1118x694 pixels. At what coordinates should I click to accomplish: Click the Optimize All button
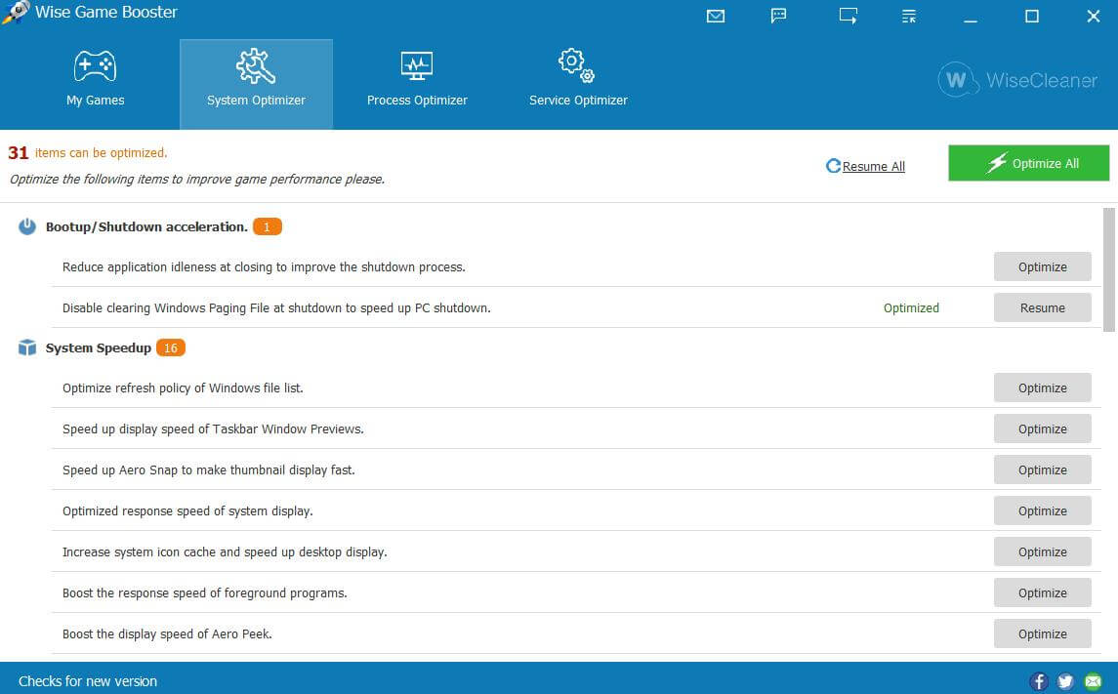1028,163
